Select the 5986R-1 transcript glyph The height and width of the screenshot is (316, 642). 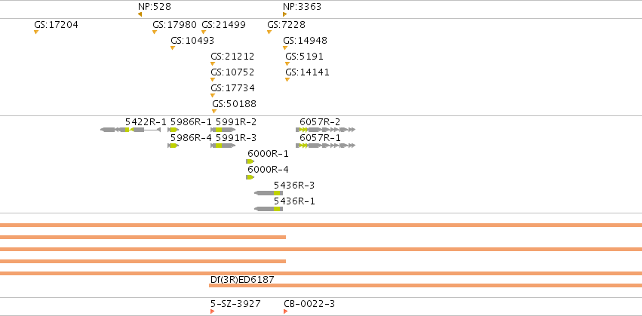coord(174,130)
